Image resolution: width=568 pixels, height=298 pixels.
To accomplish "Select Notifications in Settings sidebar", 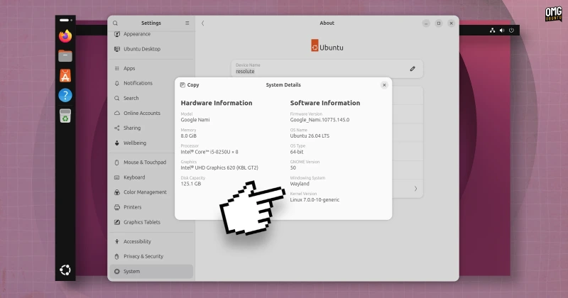I will coord(138,83).
